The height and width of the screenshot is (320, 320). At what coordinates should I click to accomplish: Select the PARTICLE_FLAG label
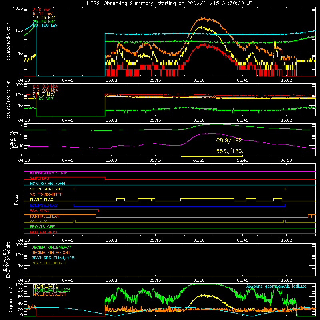pos(45,216)
